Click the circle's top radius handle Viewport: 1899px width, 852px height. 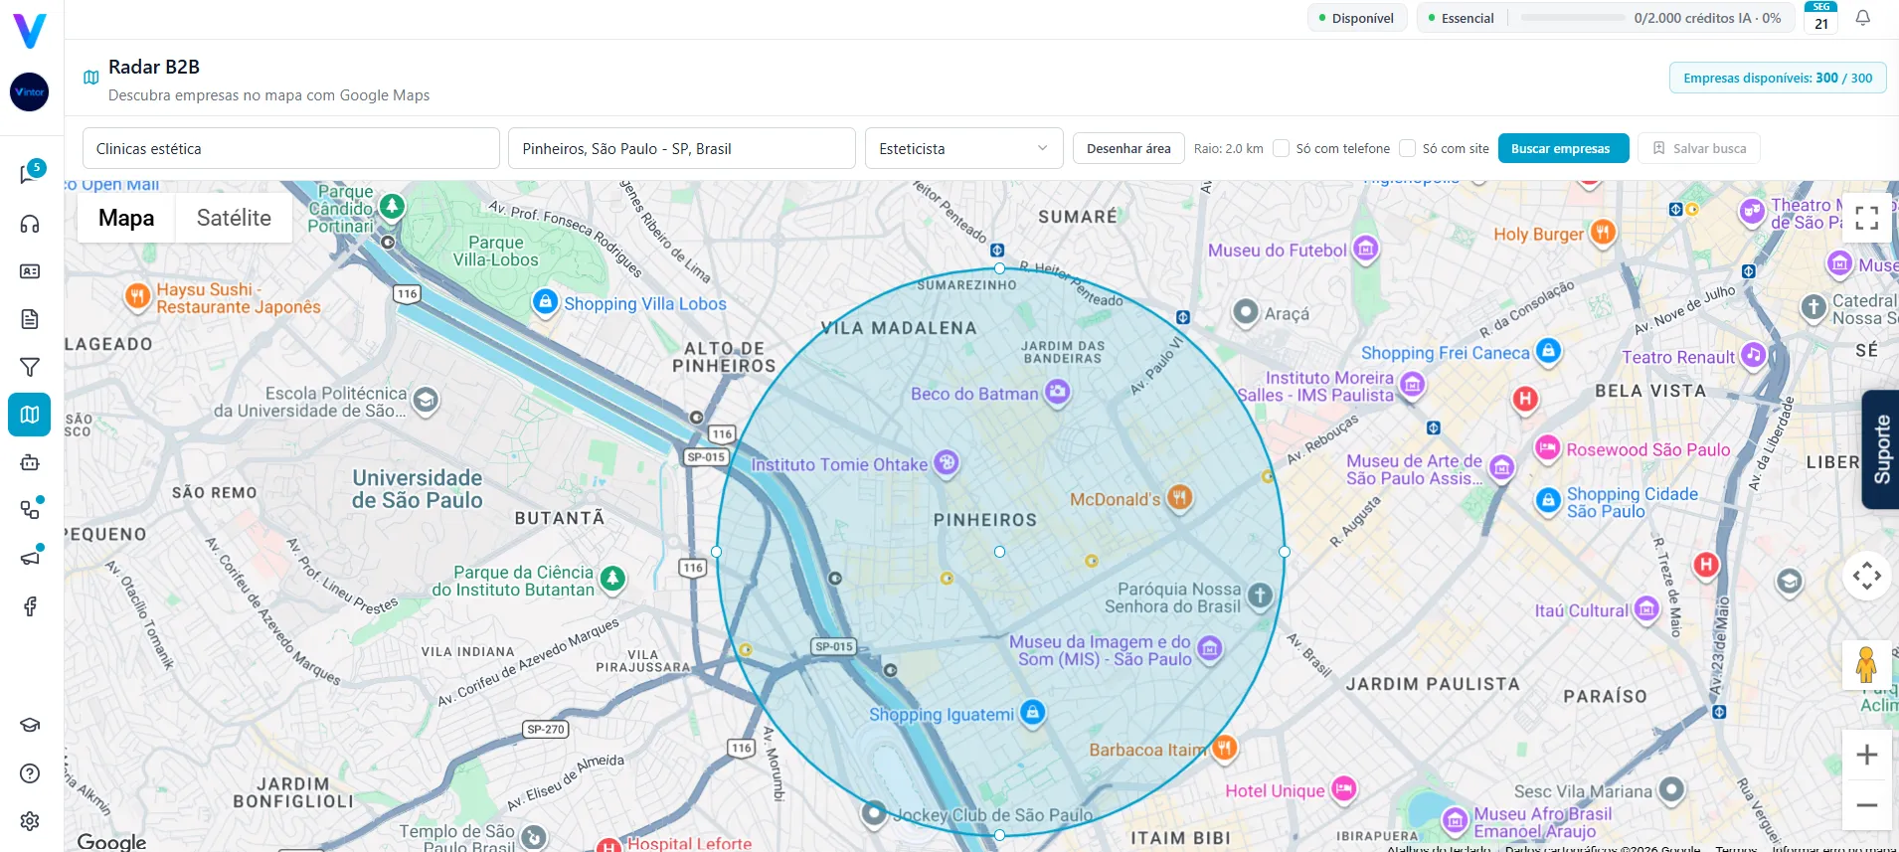(999, 268)
